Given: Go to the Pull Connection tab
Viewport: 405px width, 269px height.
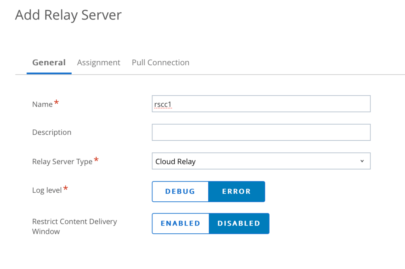Looking at the screenshot, I should [160, 63].
